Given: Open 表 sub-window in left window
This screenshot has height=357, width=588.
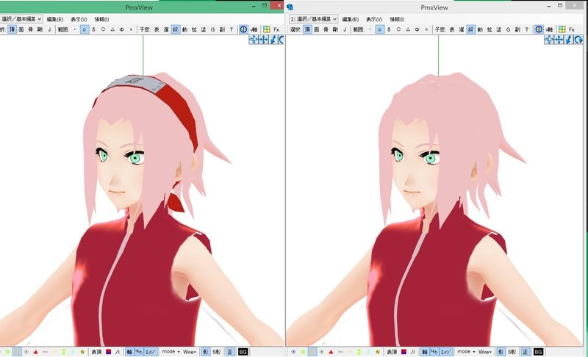Looking at the screenshot, I should coord(157,29).
